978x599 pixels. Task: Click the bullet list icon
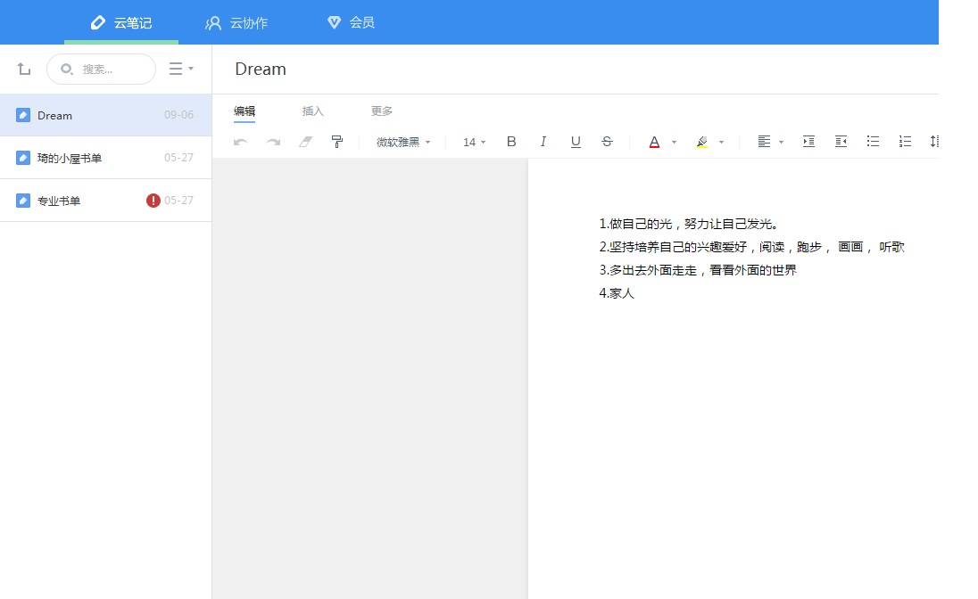(873, 141)
